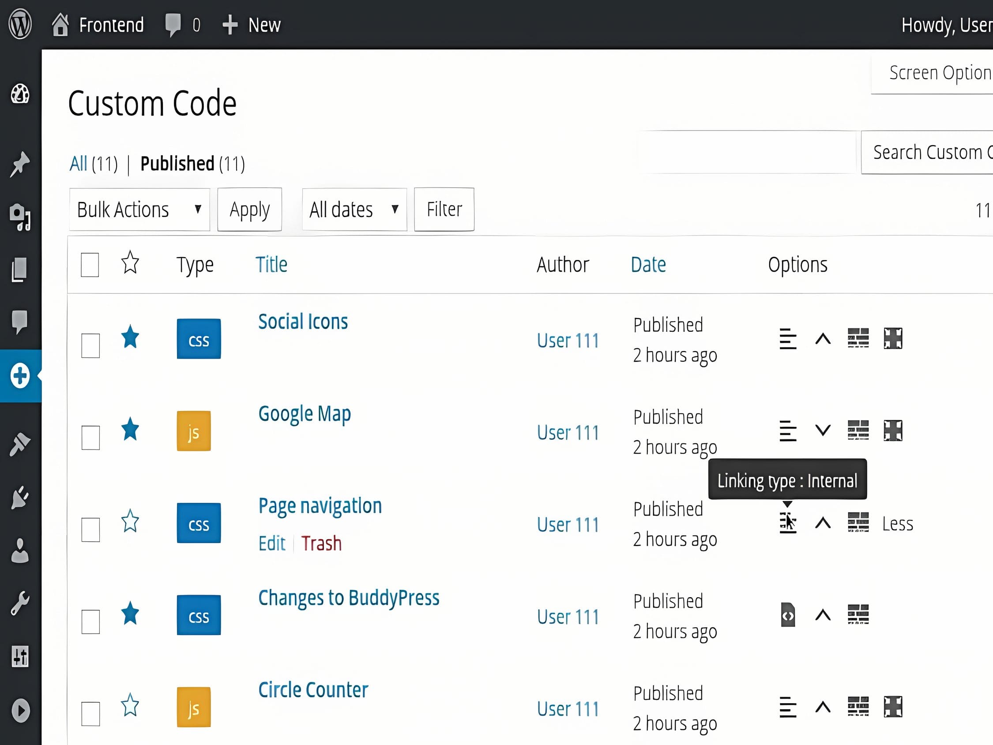Sort by the star column header
This screenshot has height=745, width=993.
130,262
